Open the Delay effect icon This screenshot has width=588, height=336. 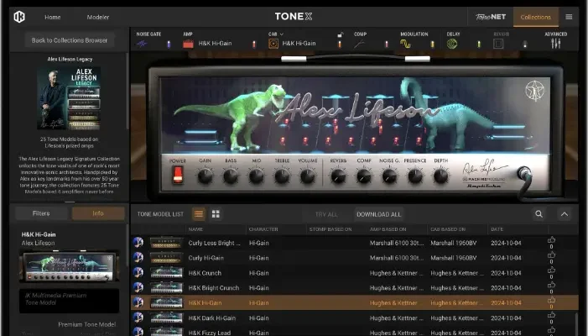(x=452, y=44)
